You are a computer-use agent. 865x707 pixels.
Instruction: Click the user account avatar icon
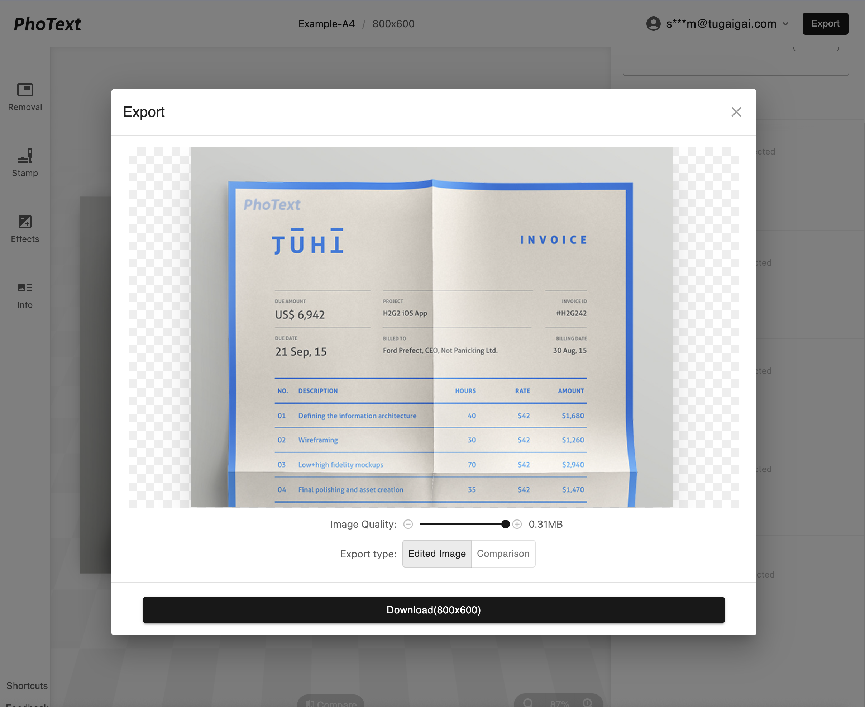(x=653, y=24)
